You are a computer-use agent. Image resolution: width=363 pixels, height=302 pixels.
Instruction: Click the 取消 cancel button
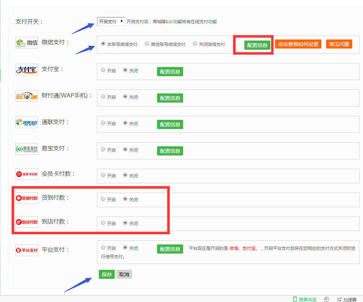(x=124, y=274)
